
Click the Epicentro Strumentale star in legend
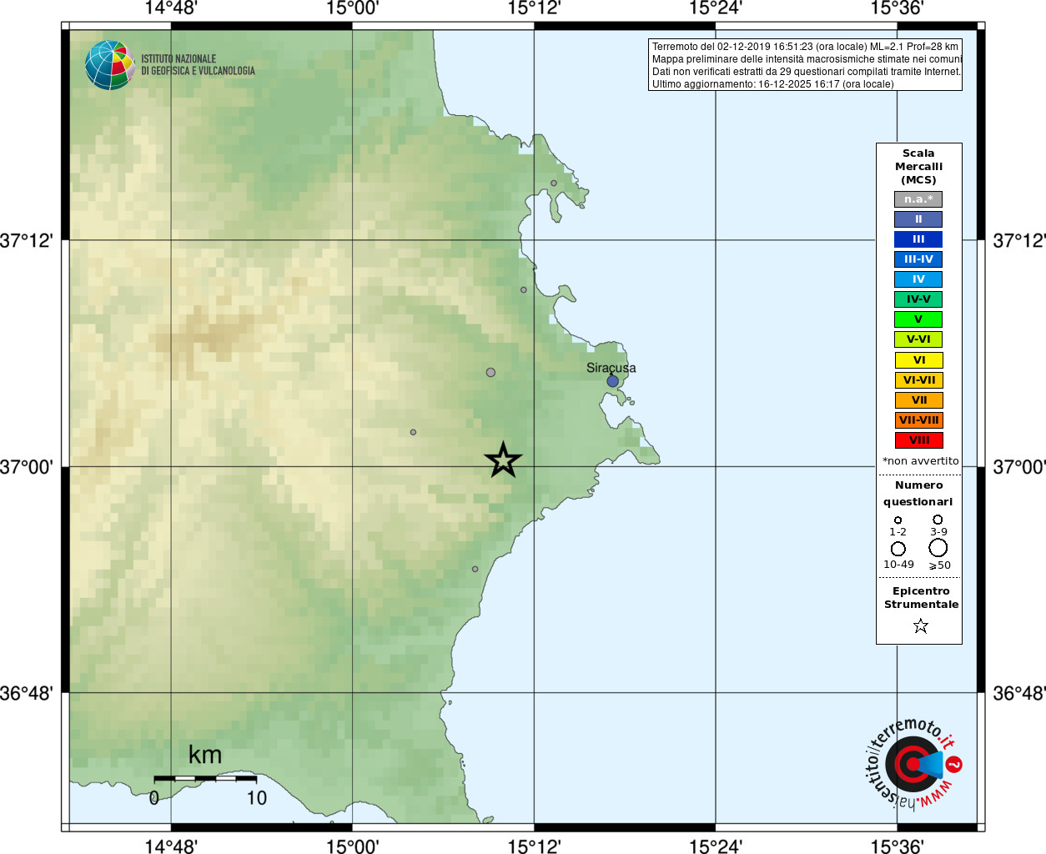click(921, 625)
